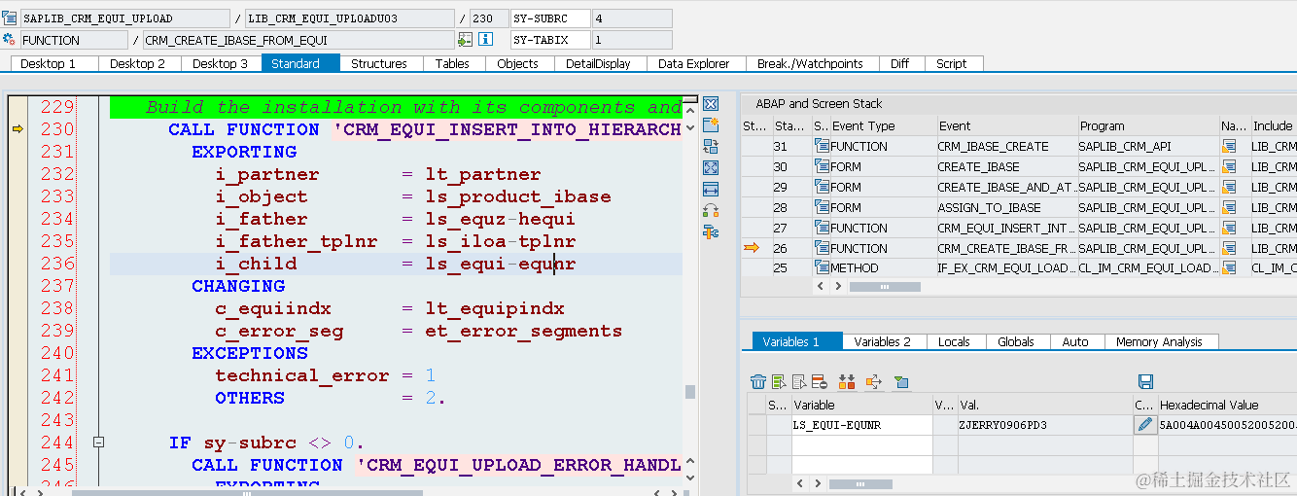
Task: Click the SY-SUBRC value field
Action: pyautogui.click(x=632, y=18)
